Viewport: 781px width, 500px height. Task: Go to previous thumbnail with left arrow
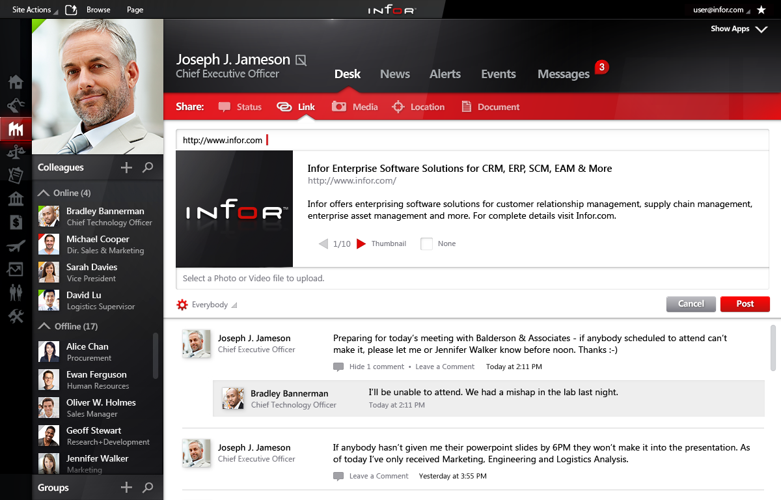[x=323, y=244]
